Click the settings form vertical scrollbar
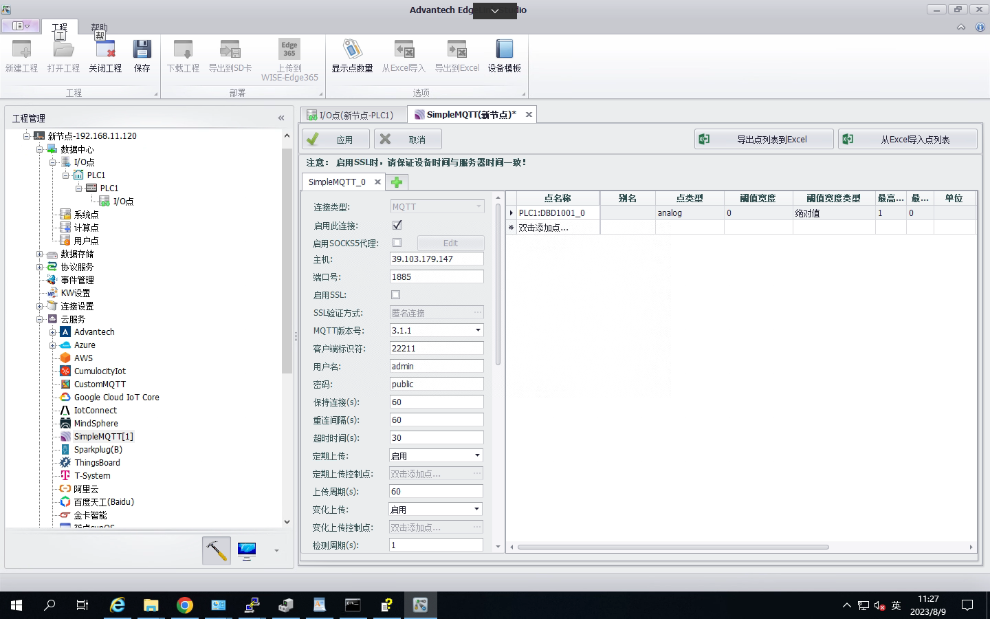 (498, 284)
